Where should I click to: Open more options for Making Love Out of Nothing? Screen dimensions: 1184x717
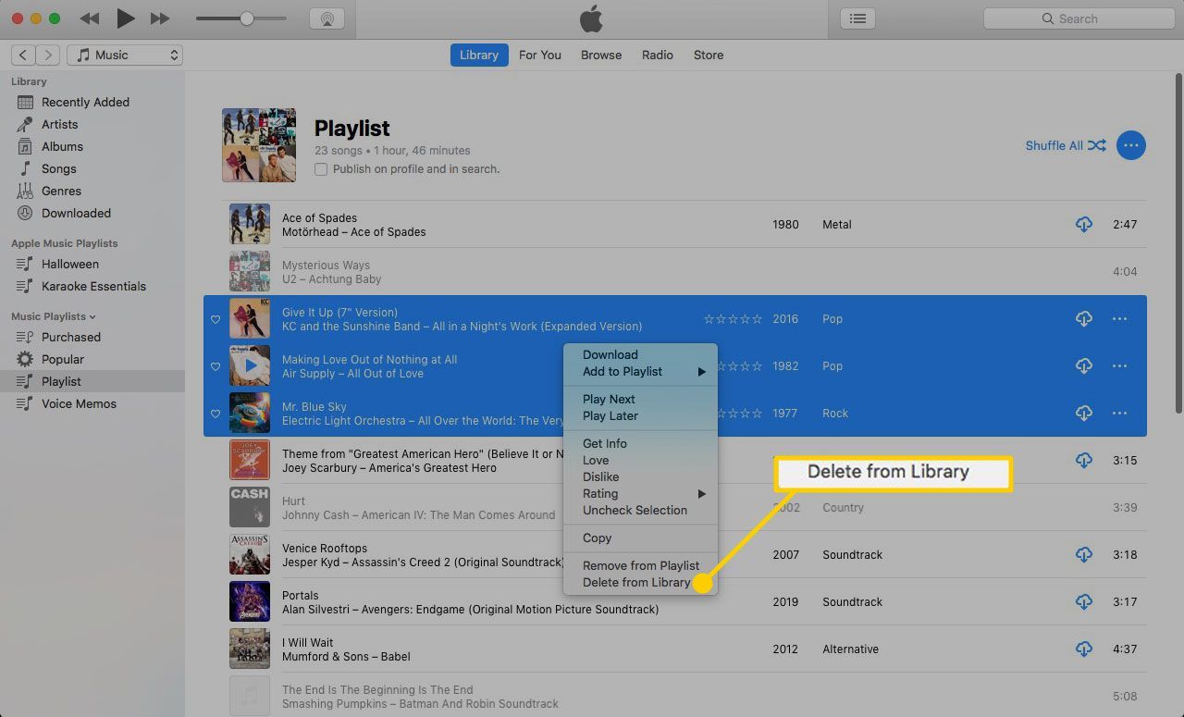1119,365
